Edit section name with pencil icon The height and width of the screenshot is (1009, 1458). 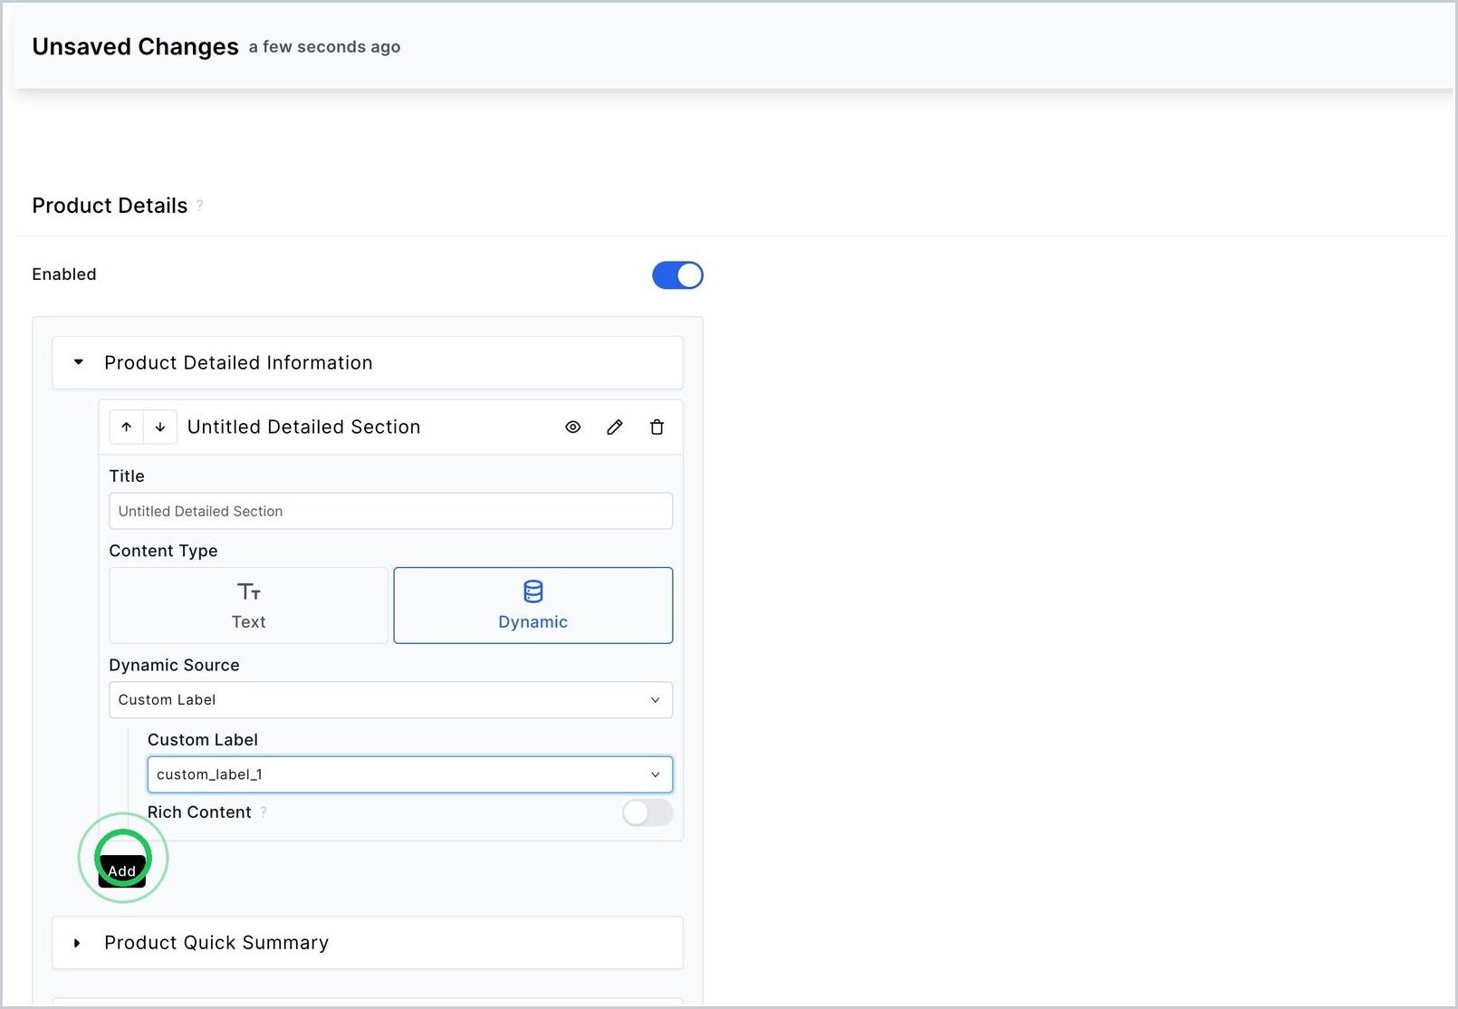615,428
